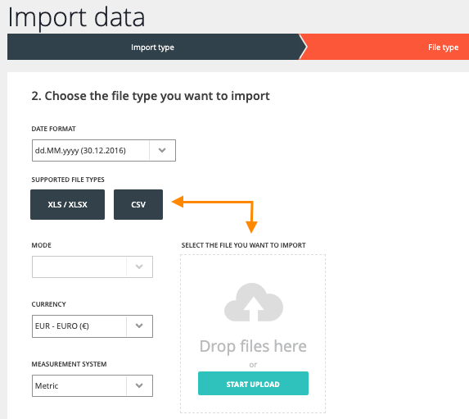The image size is (469, 419).
Task: Click the Currency dropdown chevron
Action: click(139, 326)
